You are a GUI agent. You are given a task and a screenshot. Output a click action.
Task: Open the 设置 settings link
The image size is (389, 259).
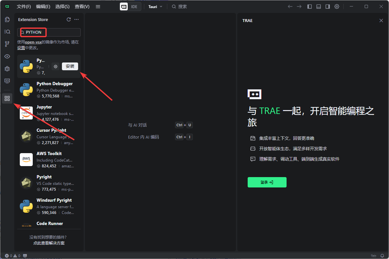21,48
